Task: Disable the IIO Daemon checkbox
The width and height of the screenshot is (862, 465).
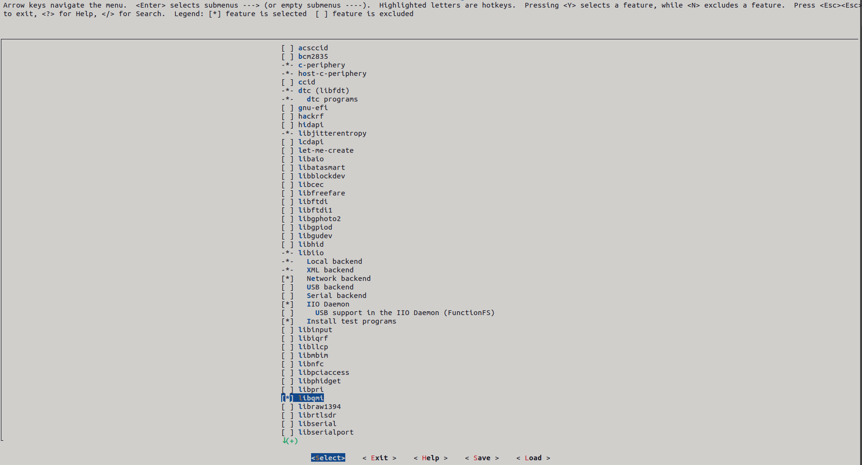Action: coord(287,304)
